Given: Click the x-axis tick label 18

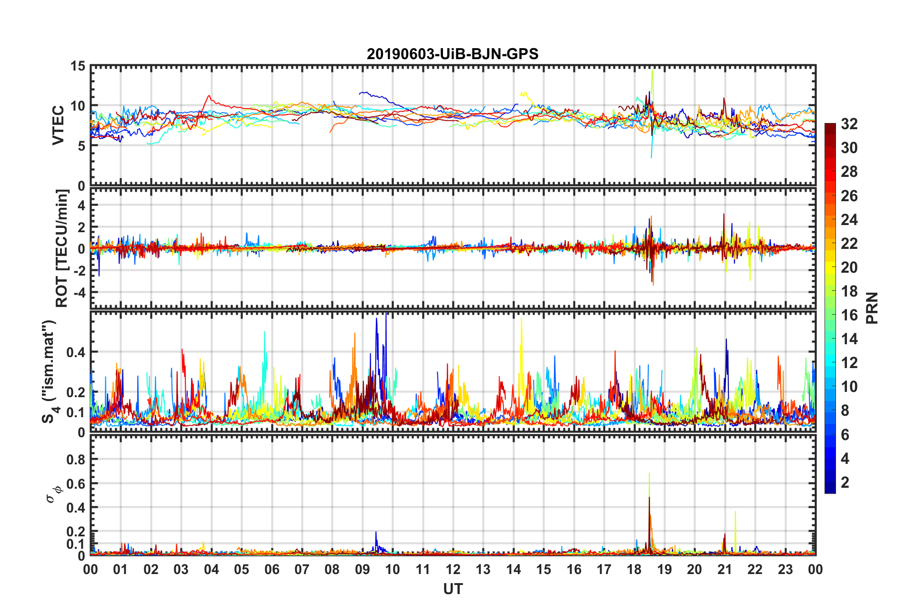Looking at the screenshot, I should click(x=634, y=569).
